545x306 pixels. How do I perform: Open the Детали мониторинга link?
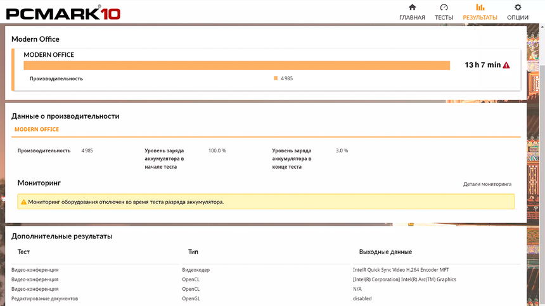(x=487, y=184)
